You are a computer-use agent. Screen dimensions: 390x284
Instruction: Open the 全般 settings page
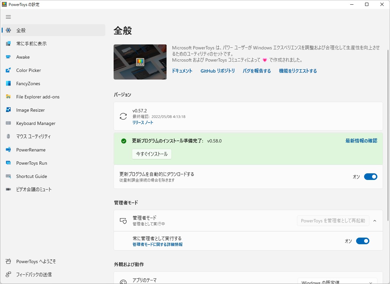(x=53, y=30)
